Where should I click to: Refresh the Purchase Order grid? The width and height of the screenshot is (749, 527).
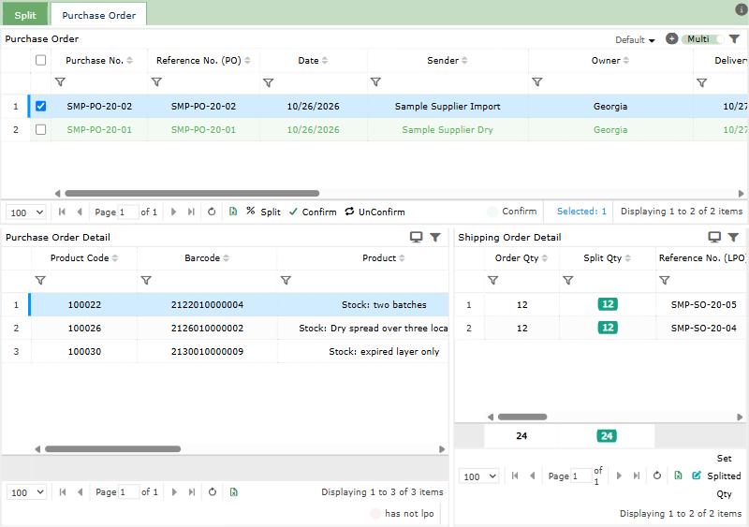(212, 212)
